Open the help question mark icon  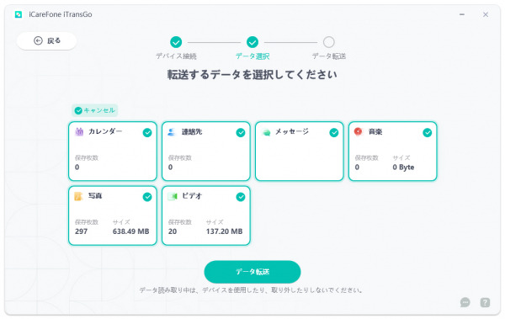pos(485,302)
